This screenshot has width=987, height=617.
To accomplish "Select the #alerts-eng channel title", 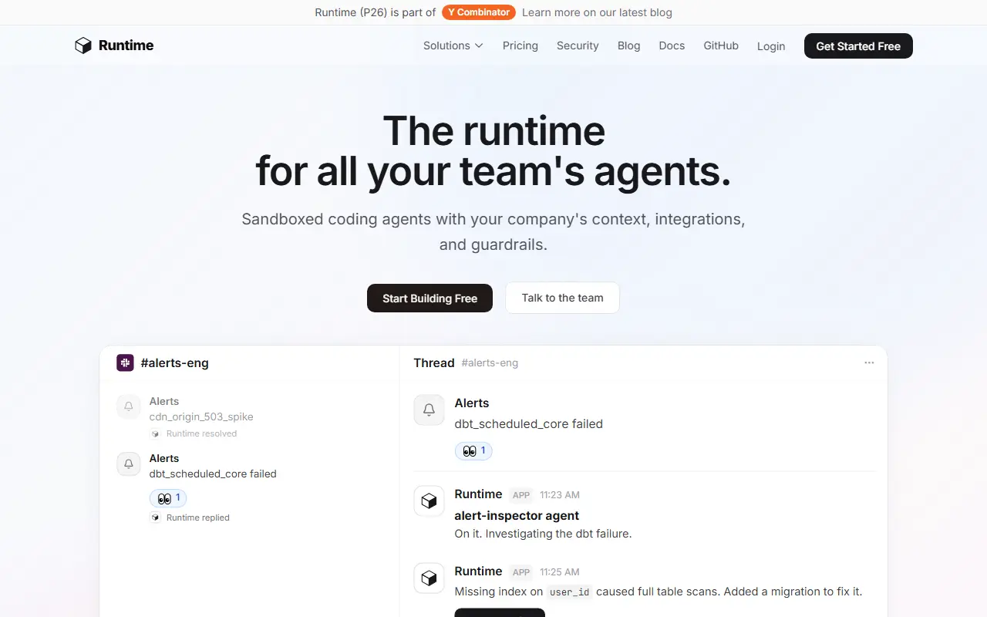I will [x=174, y=362].
